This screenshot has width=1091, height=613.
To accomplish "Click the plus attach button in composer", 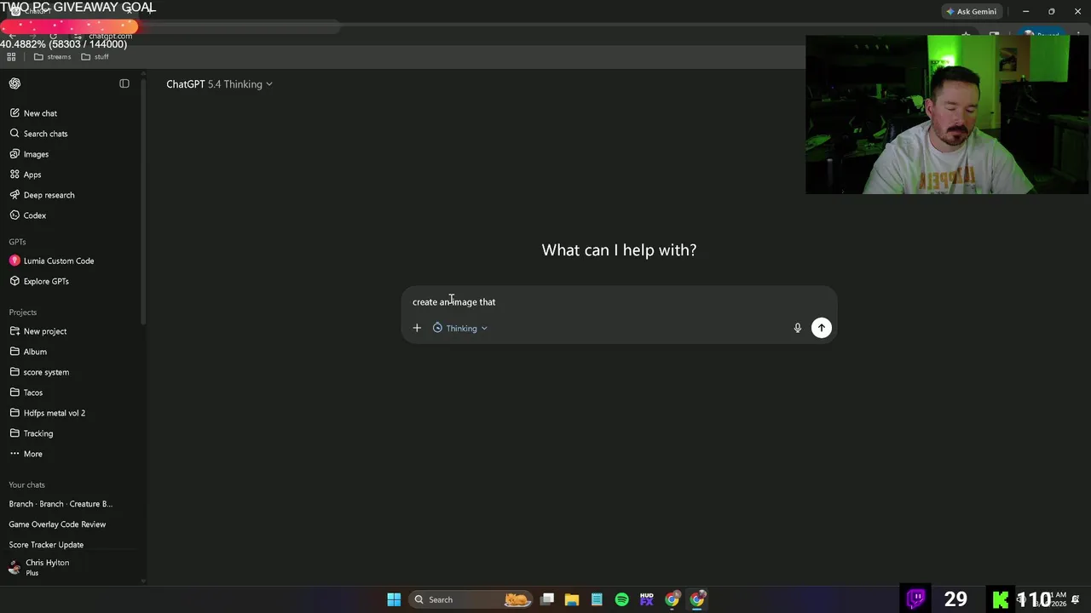I will (x=417, y=328).
